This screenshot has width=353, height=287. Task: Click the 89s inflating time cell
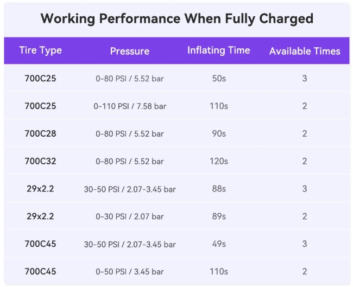point(218,216)
